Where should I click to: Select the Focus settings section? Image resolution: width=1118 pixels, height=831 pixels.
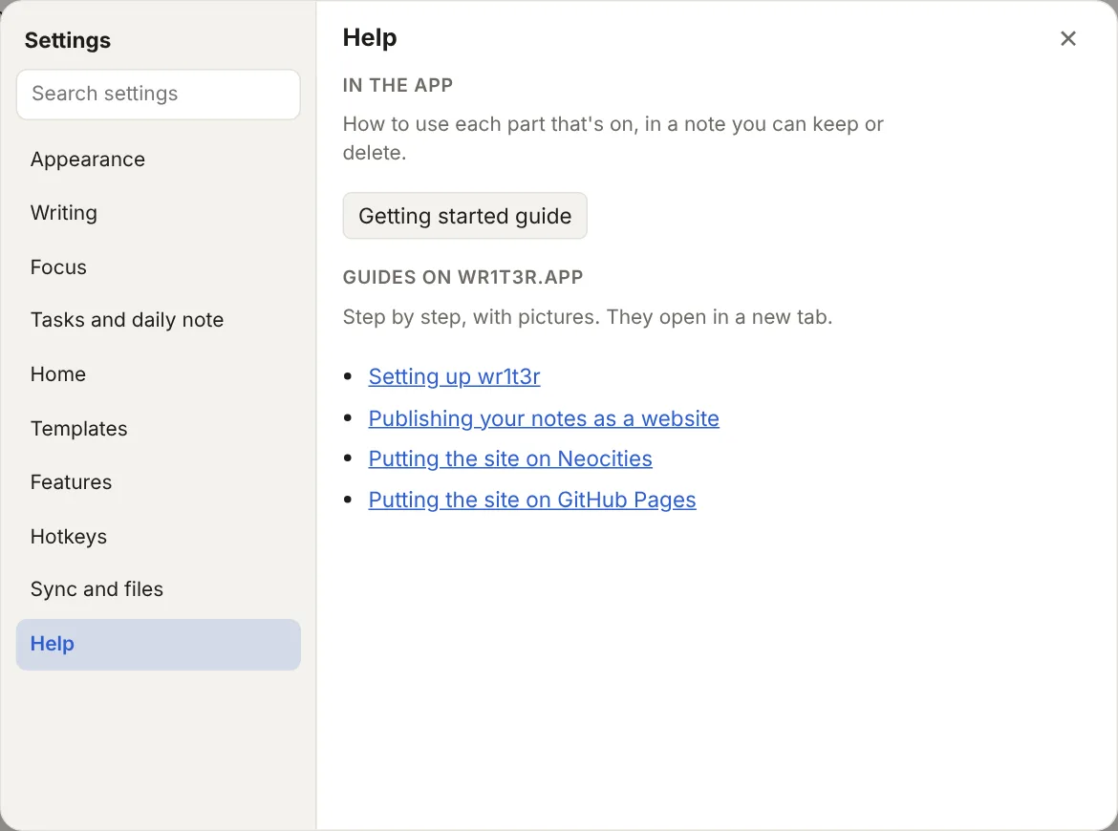[x=159, y=267]
